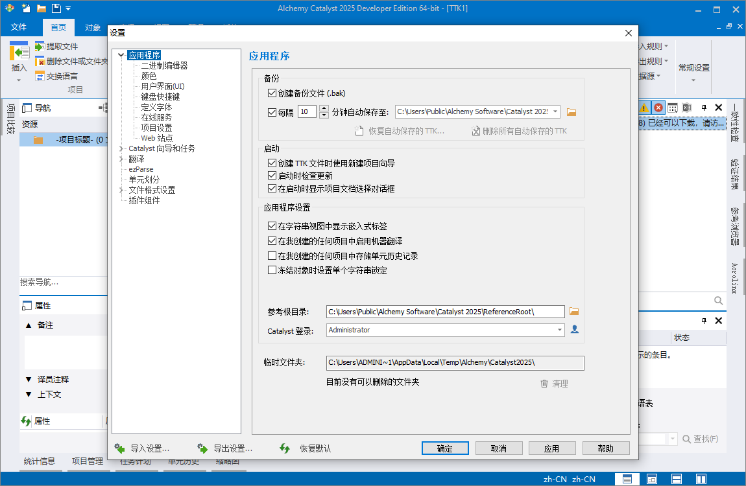This screenshot has width=746, height=486.
Task: Enable 在我创建的任何项目中存储单元历史记录
Action: [272, 255]
